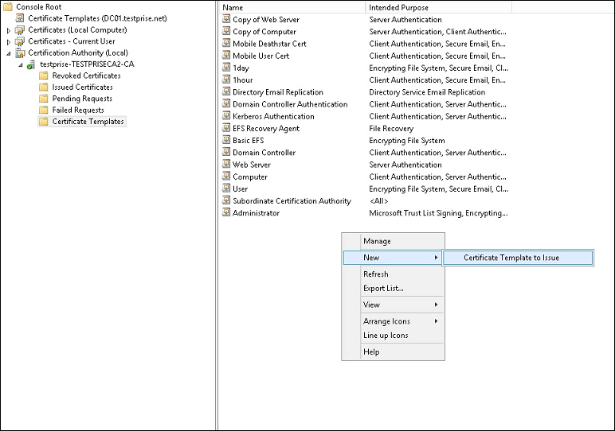
Task: Select the Issued Certificates tree item
Action: tap(82, 87)
